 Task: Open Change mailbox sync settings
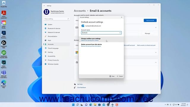click(x=101, y=39)
